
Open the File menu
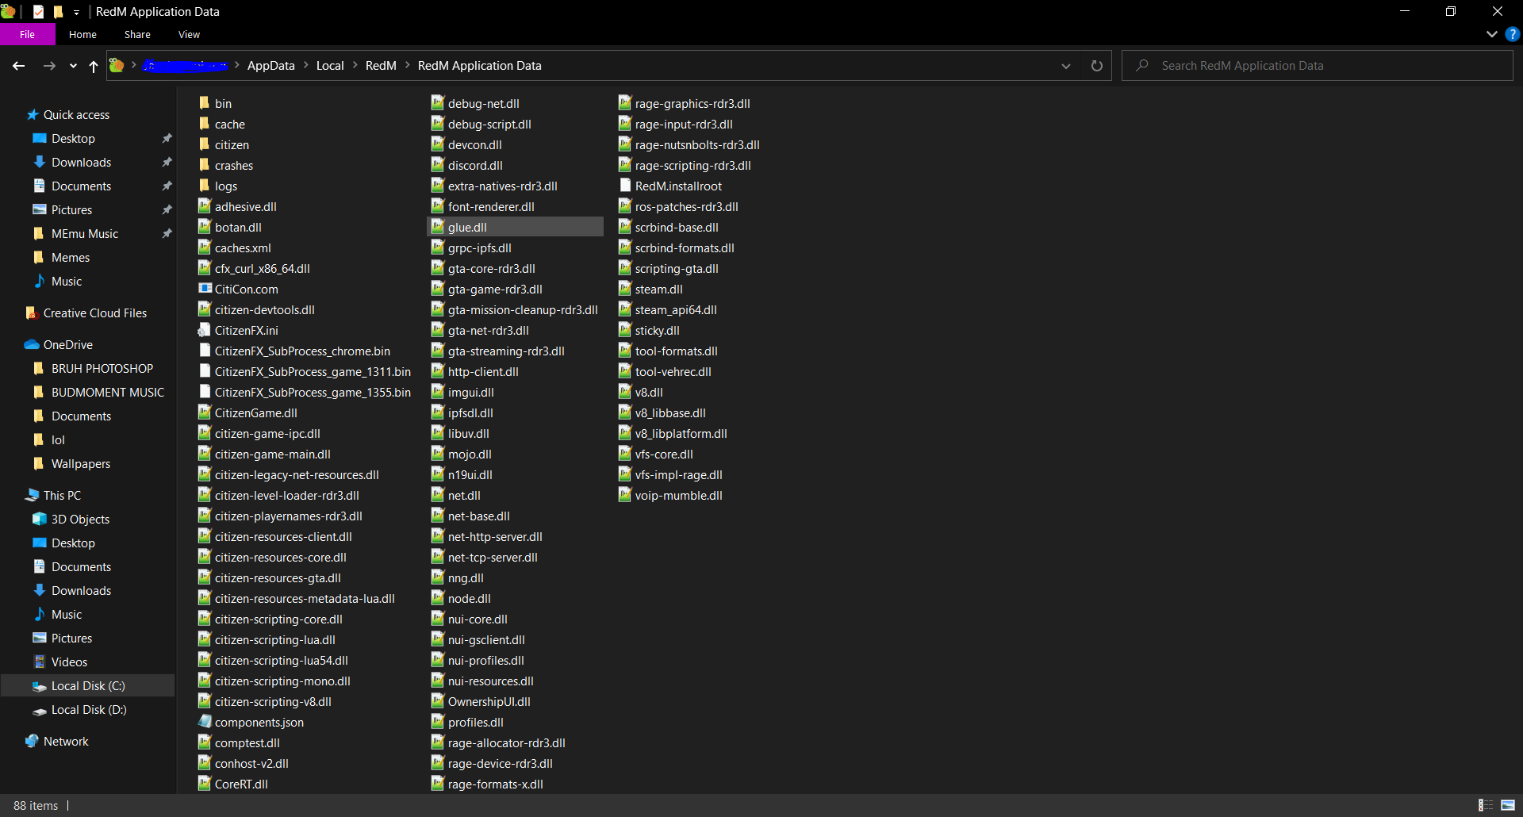(x=27, y=34)
